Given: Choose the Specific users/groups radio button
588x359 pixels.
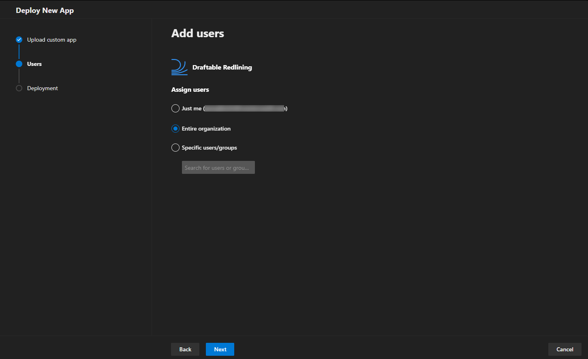Looking at the screenshot, I should 175,148.
